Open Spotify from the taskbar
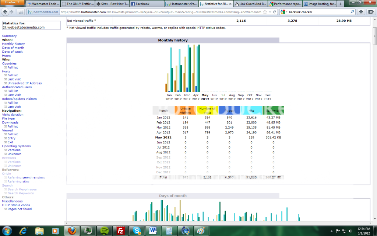 pos(104,231)
